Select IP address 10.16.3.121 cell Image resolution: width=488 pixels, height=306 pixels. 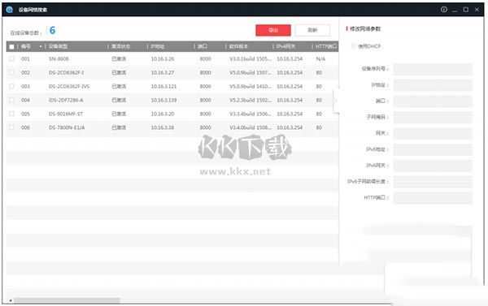[x=163, y=86]
